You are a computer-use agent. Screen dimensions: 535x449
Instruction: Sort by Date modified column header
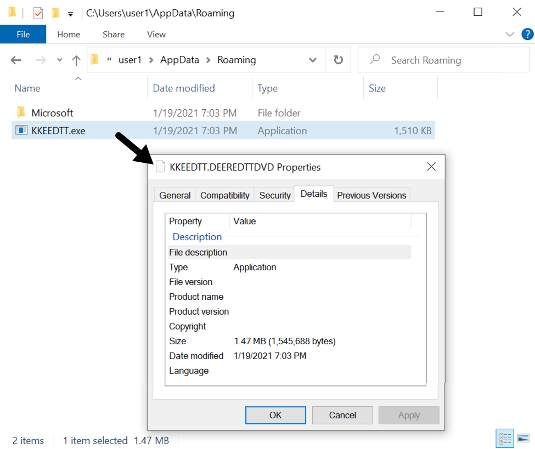click(184, 88)
